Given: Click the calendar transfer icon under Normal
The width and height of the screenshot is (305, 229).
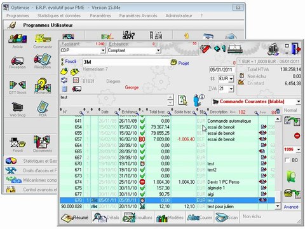Looking at the screenshot, I should tap(292, 121).
